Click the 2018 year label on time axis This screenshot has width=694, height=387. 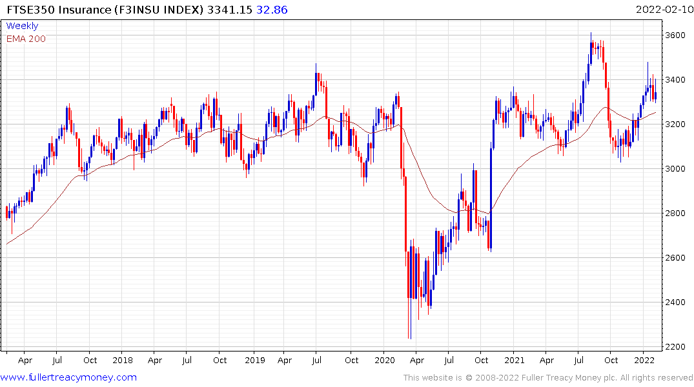123,360
